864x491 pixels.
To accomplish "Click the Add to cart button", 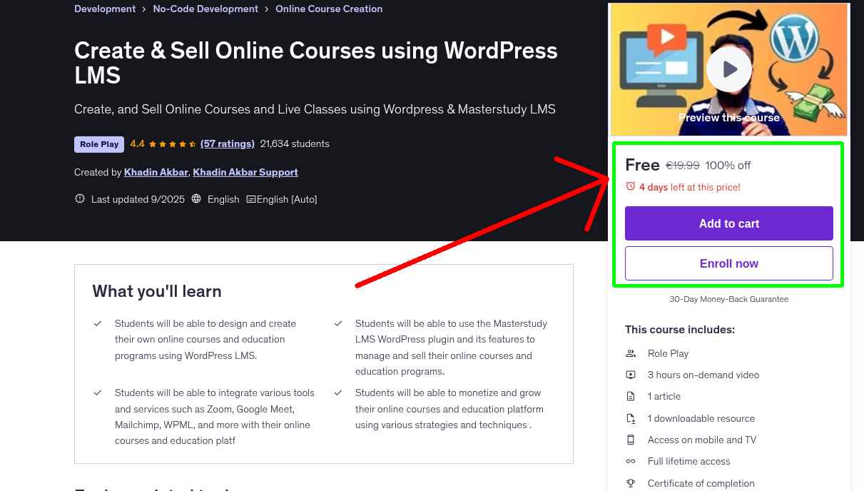I will tap(728, 223).
